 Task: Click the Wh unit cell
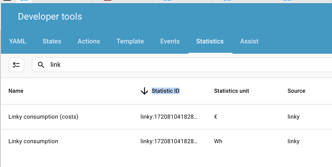pyautogui.click(x=218, y=141)
